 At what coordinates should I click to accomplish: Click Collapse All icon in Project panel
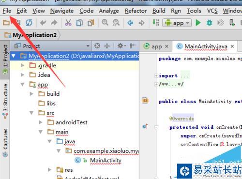point(107,46)
